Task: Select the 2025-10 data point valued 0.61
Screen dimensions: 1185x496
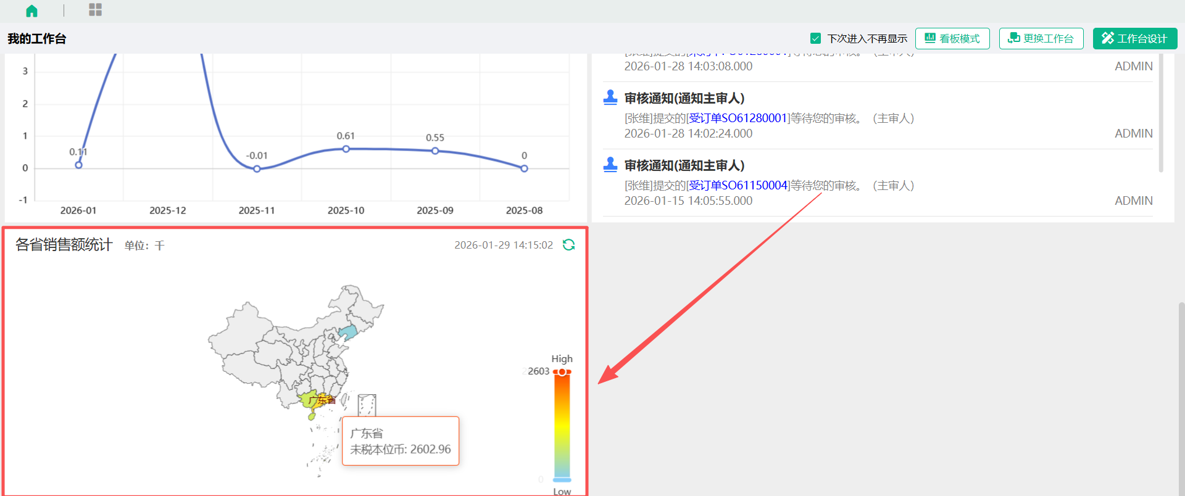Action: pyautogui.click(x=346, y=149)
